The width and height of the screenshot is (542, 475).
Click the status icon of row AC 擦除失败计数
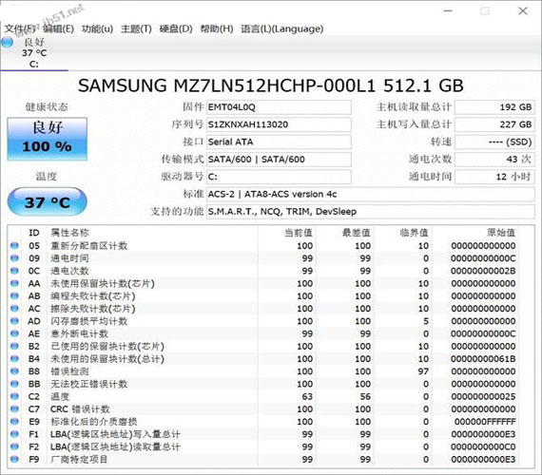click(14, 309)
